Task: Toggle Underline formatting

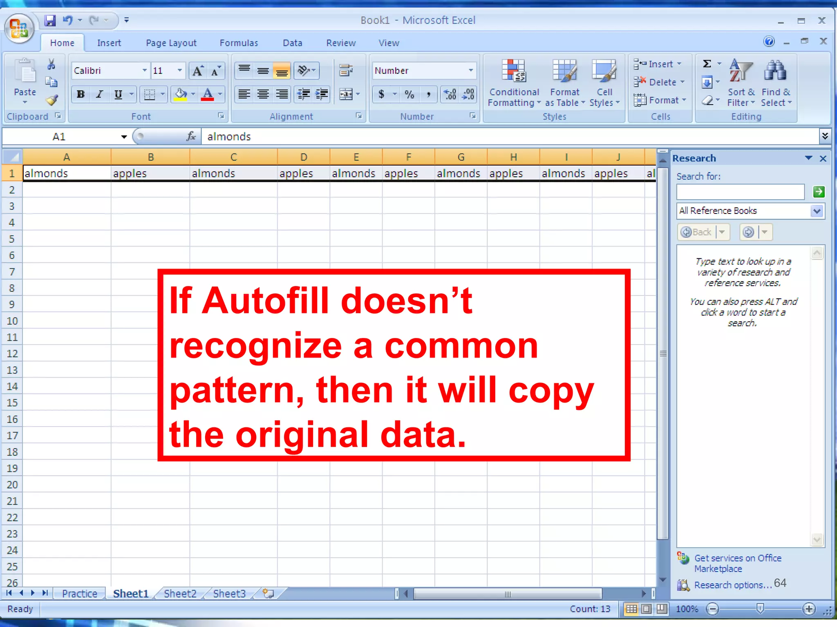Action: click(x=118, y=94)
